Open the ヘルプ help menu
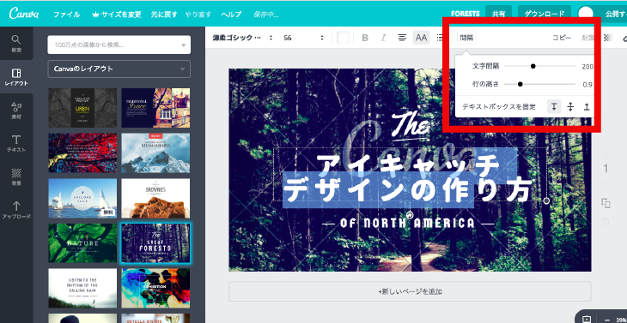 click(x=232, y=15)
